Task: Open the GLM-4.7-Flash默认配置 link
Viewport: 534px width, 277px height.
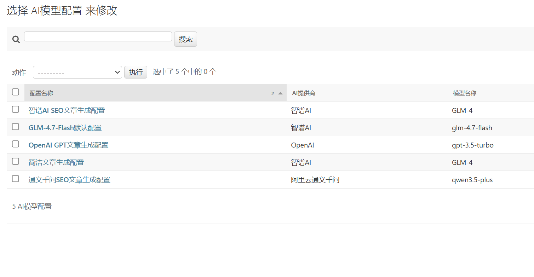Action: click(x=65, y=128)
